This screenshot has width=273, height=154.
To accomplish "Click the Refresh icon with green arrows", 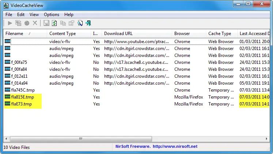I will coord(54,23).
